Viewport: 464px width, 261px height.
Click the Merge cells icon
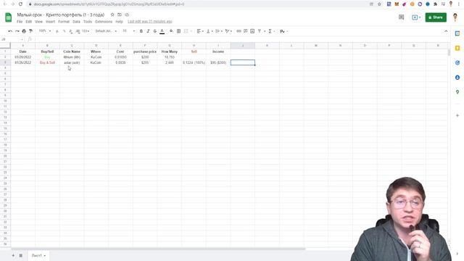186,31
